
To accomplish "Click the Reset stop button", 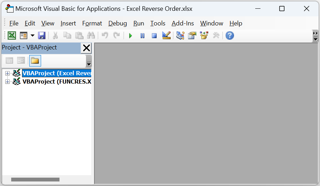I will click(154, 36).
